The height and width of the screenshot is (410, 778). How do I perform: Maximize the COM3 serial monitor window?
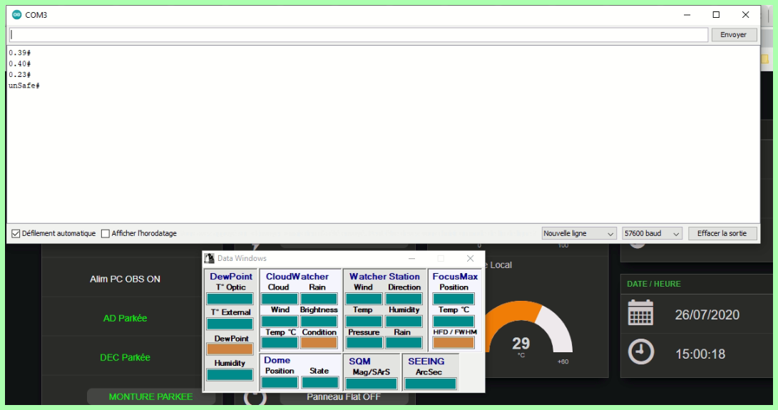point(716,15)
